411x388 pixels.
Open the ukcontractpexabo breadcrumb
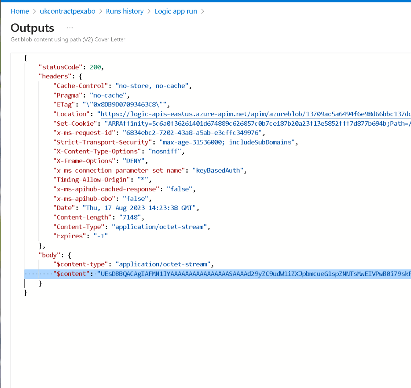click(x=67, y=11)
